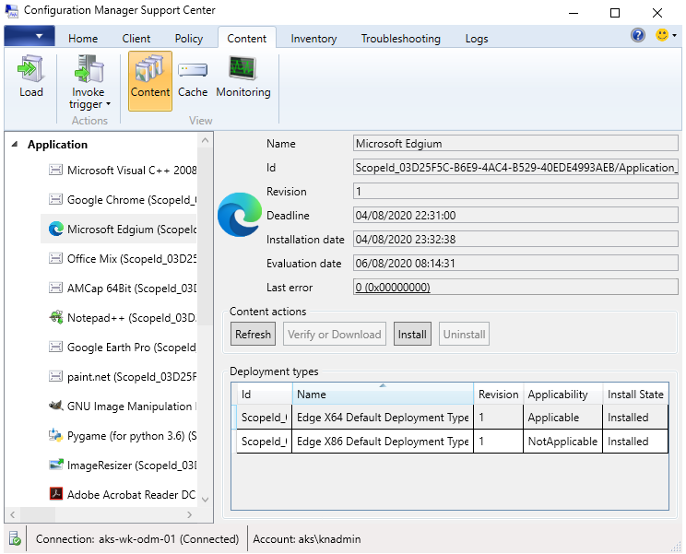The width and height of the screenshot is (686, 554).
Task: Open the Invoke trigger dropdown
Action: 89,83
